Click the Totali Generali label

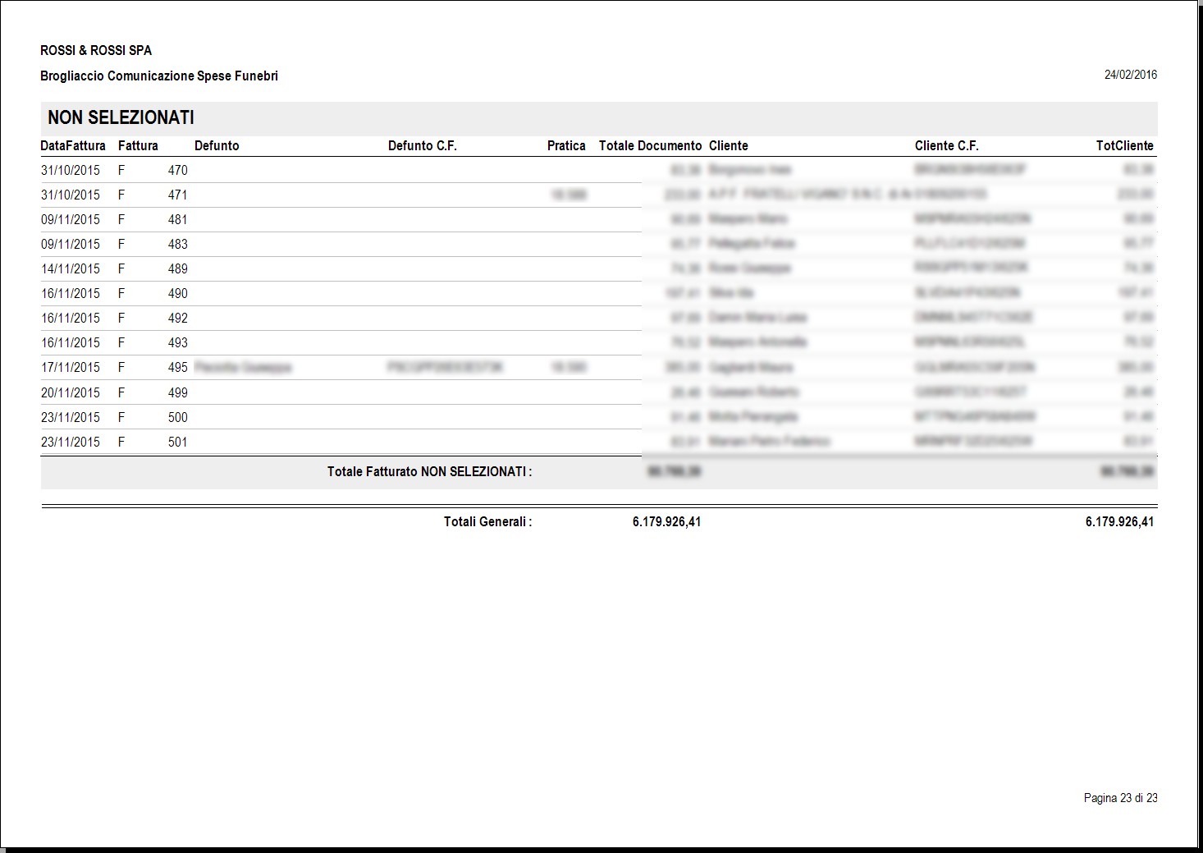(487, 521)
